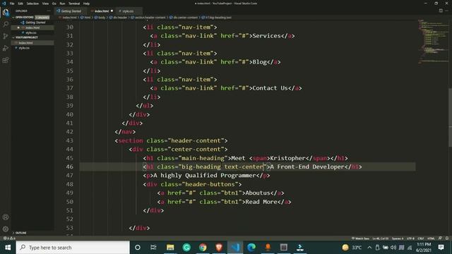Open the Search view in activity bar
This screenshot has height=254, width=452.
point(6,24)
